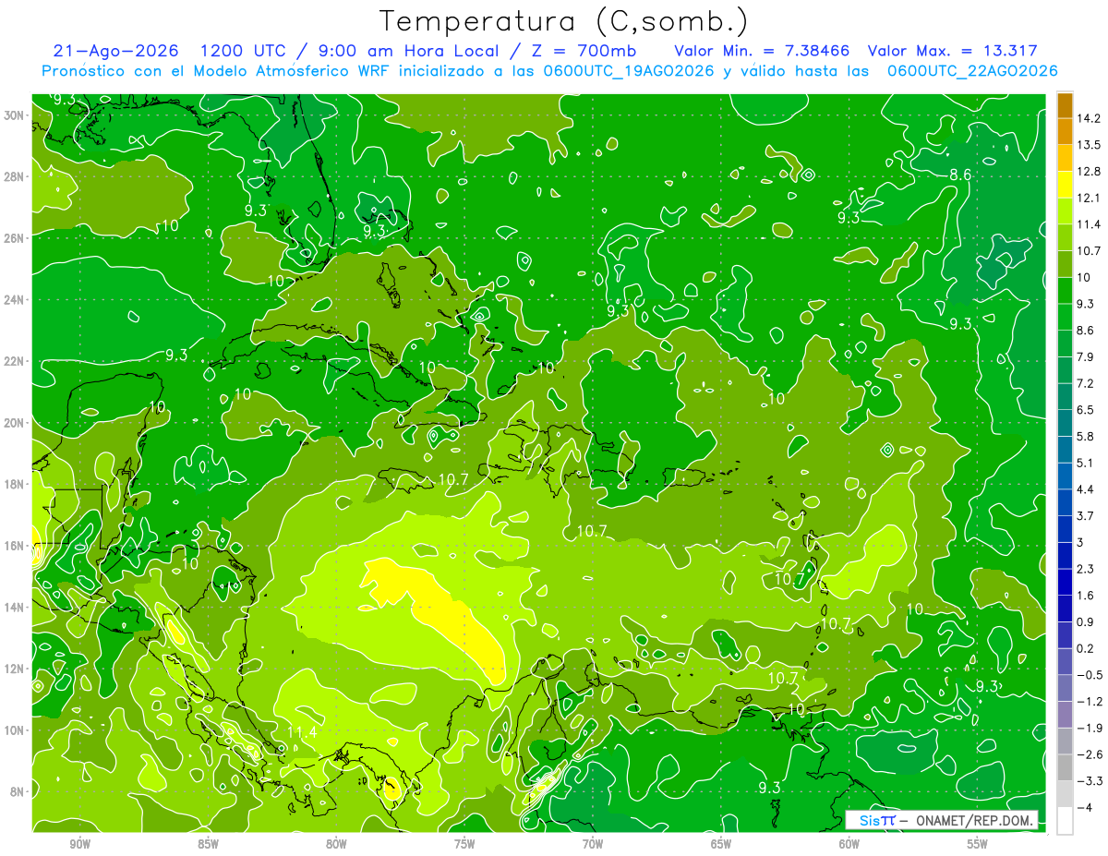Click the '80W' longitude axis label
The image size is (1108, 856).
coord(336,844)
